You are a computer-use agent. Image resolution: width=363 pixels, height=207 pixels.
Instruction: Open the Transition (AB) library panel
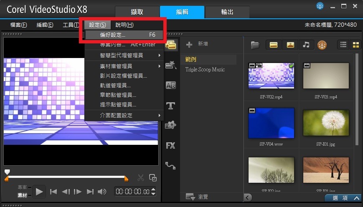coord(170,85)
